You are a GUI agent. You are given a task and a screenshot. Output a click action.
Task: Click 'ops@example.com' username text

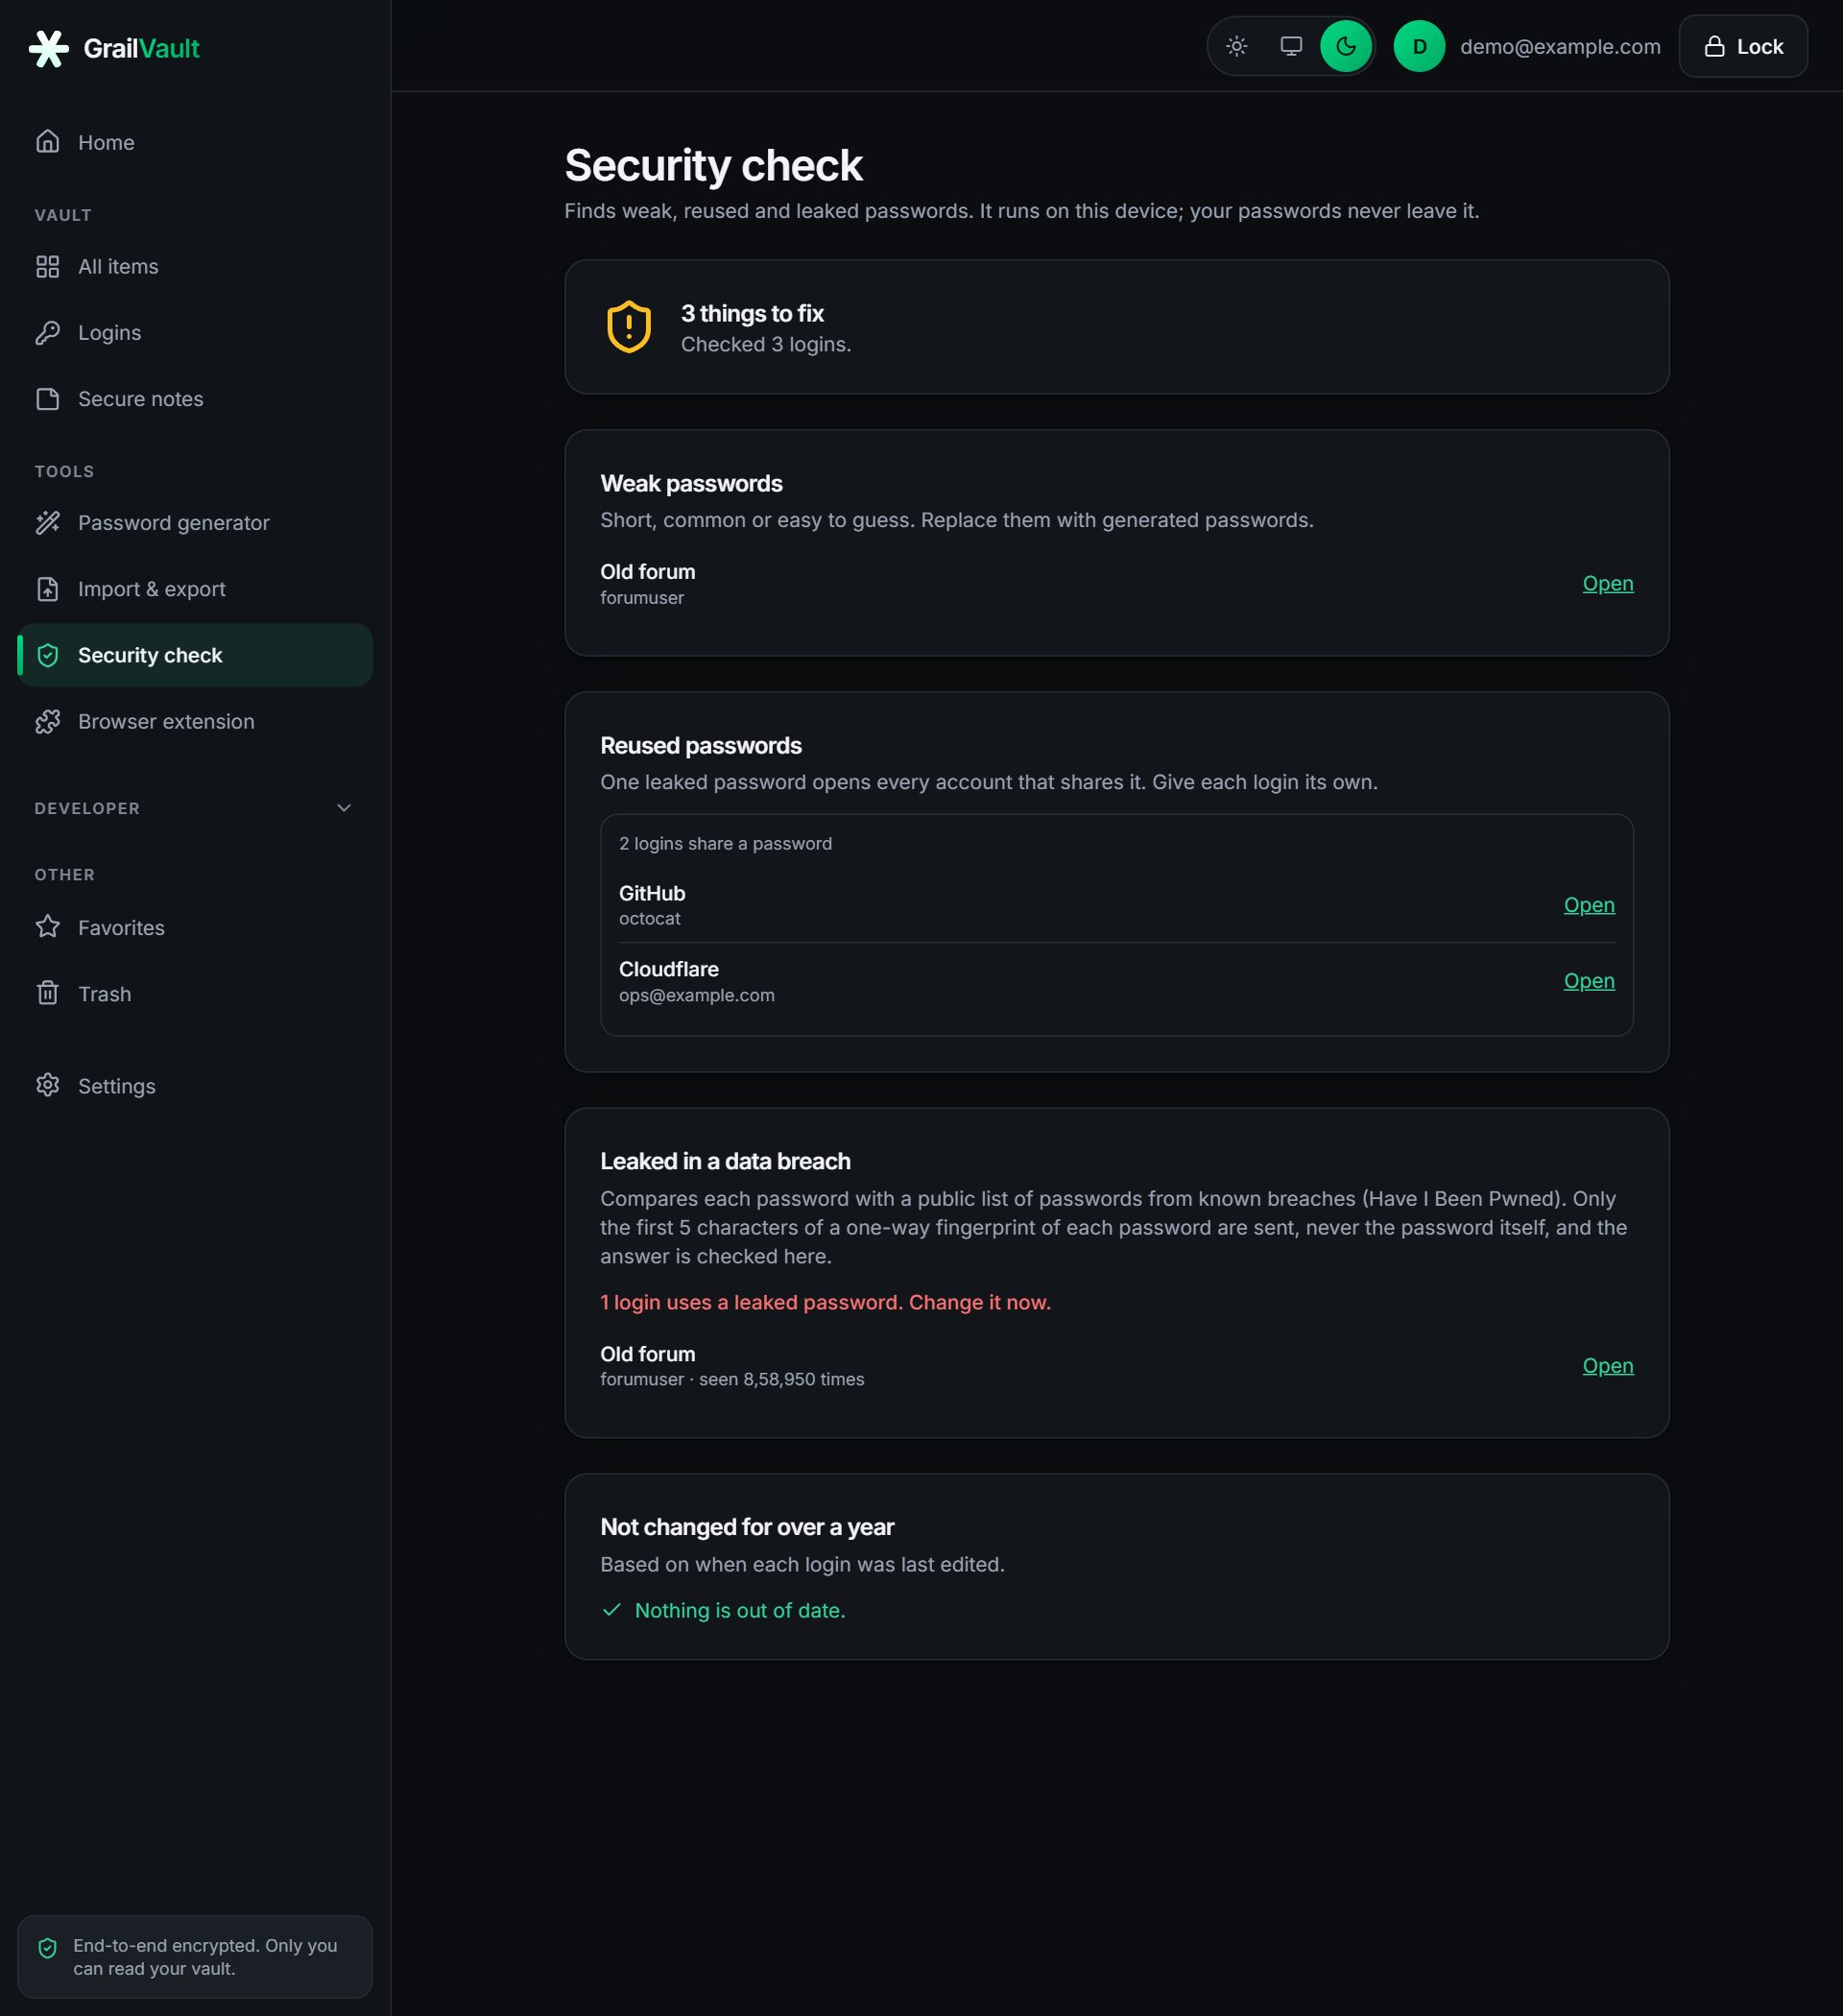point(697,995)
